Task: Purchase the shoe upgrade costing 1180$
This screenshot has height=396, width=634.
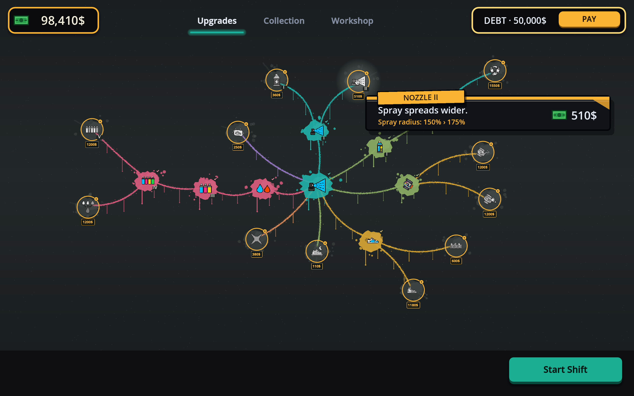Action: tap(413, 290)
